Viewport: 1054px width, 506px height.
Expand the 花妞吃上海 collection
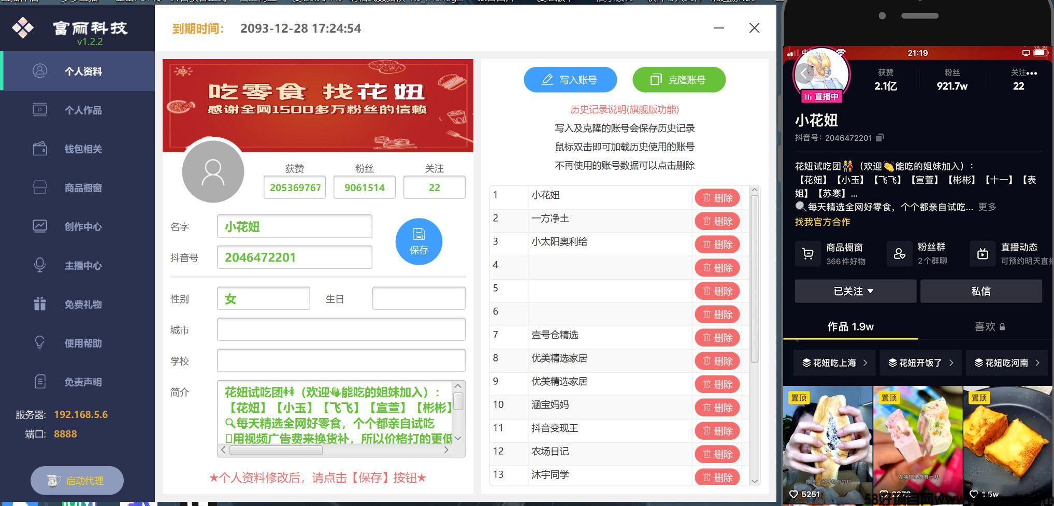[x=835, y=363]
